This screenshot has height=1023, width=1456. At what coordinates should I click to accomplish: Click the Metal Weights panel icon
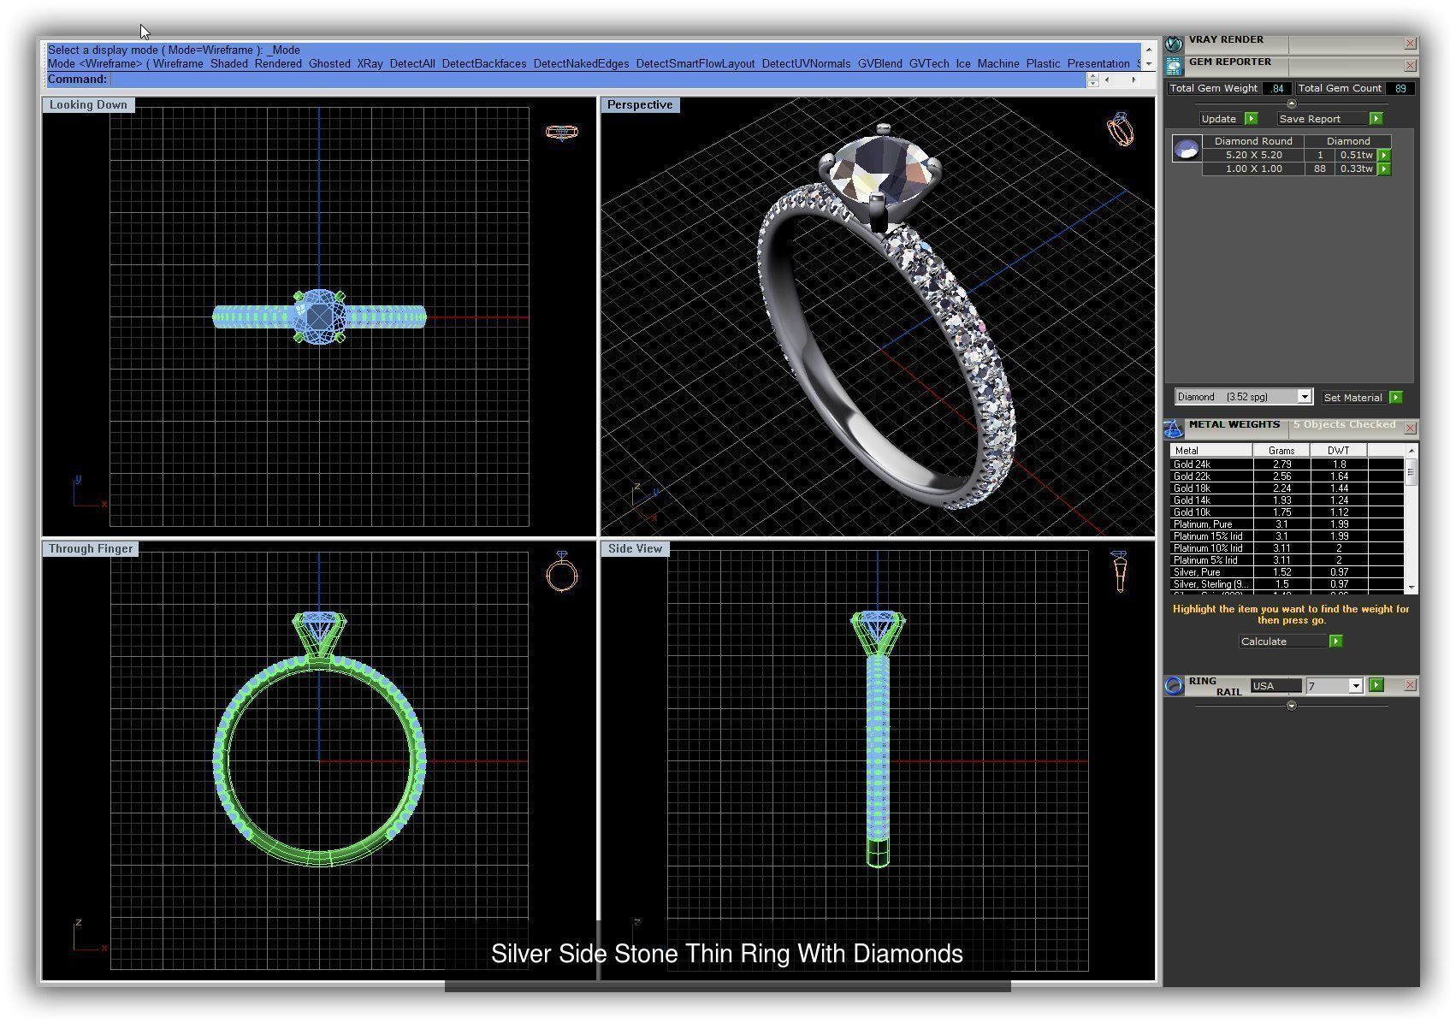pos(1174,428)
